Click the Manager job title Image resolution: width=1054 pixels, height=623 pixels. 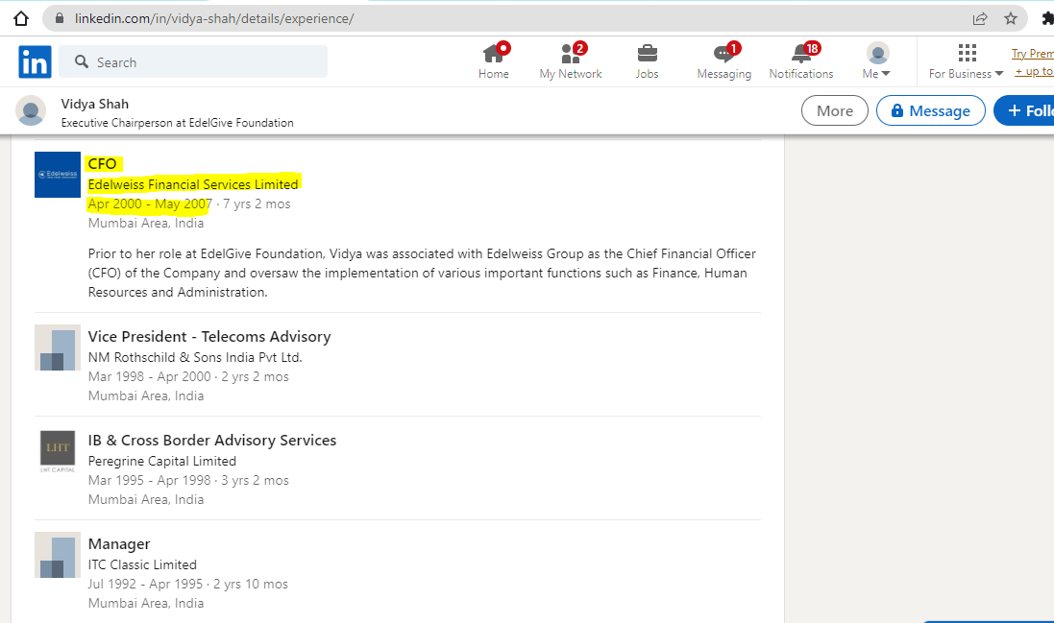click(x=119, y=543)
